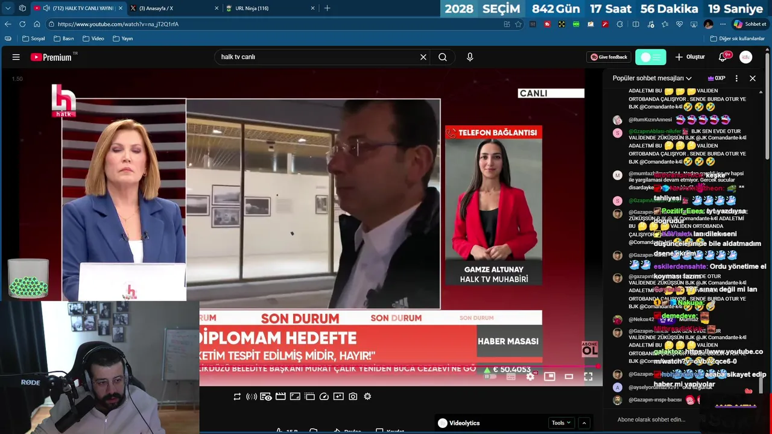The height and width of the screenshot is (434, 772).
Task: Open video player settings gear
Action: tap(530, 377)
